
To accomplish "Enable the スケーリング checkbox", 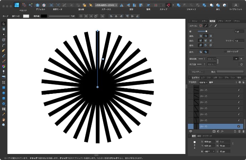I will (x=224, y=52).
